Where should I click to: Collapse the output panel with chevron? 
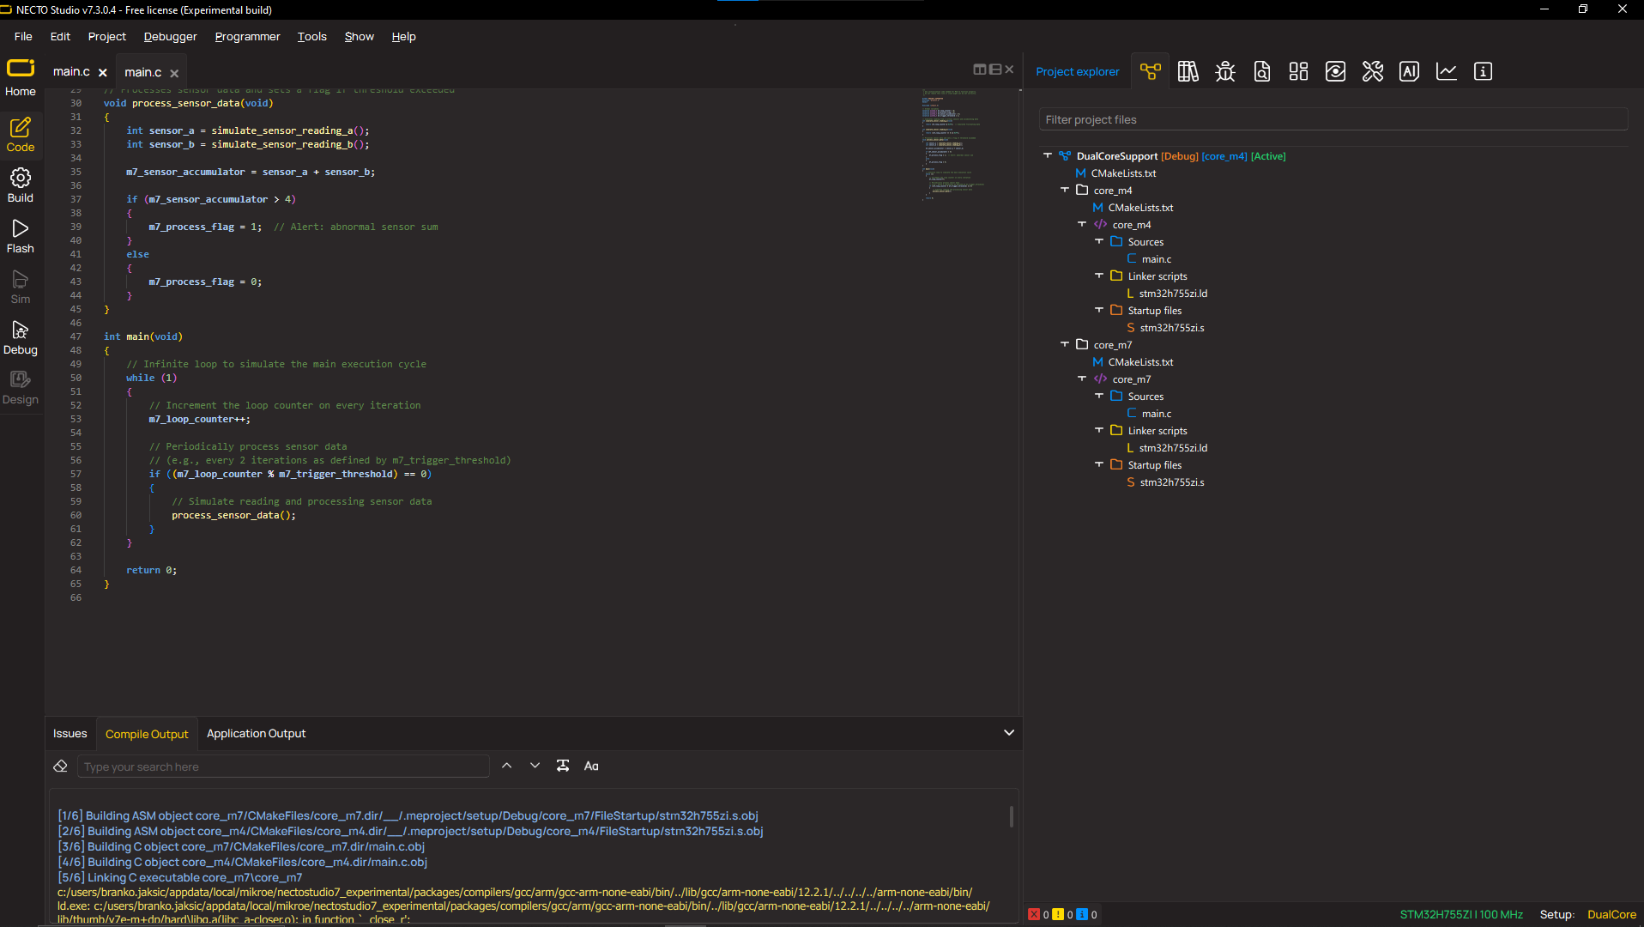(x=1009, y=733)
